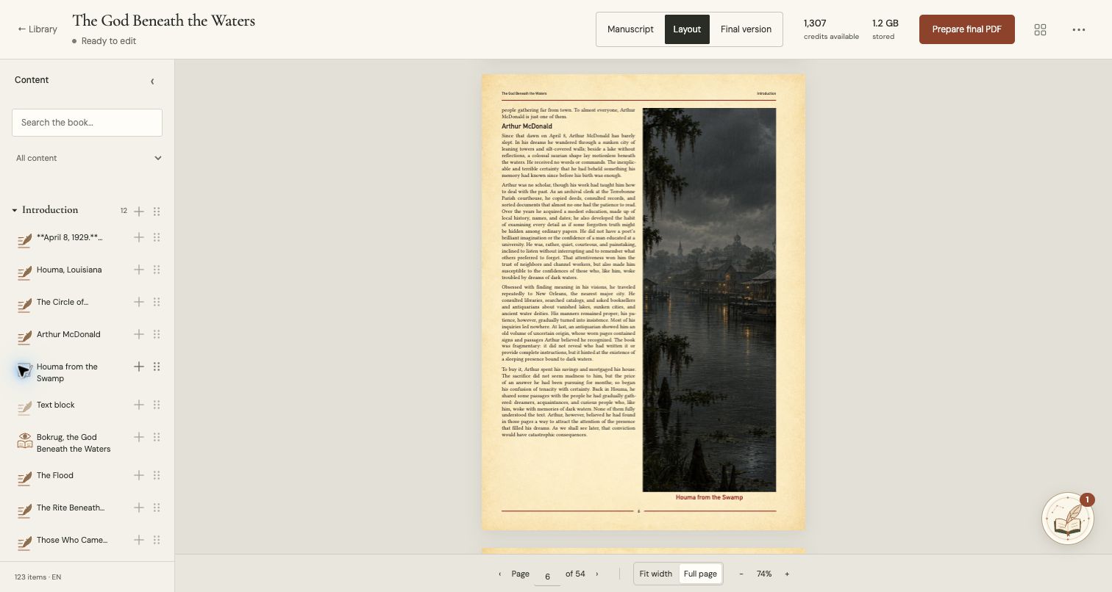1112x592 pixels.
Task: Click the eye-book icon for Bokrug entry
Action: (25, 441)
